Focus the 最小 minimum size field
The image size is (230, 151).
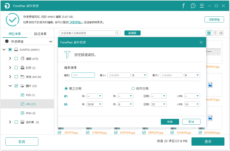coord(119,75)
